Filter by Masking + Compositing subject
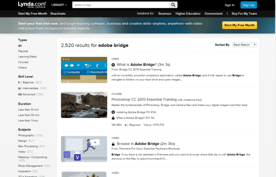Screen dimensions: 276x177 [x=33, y=157]
